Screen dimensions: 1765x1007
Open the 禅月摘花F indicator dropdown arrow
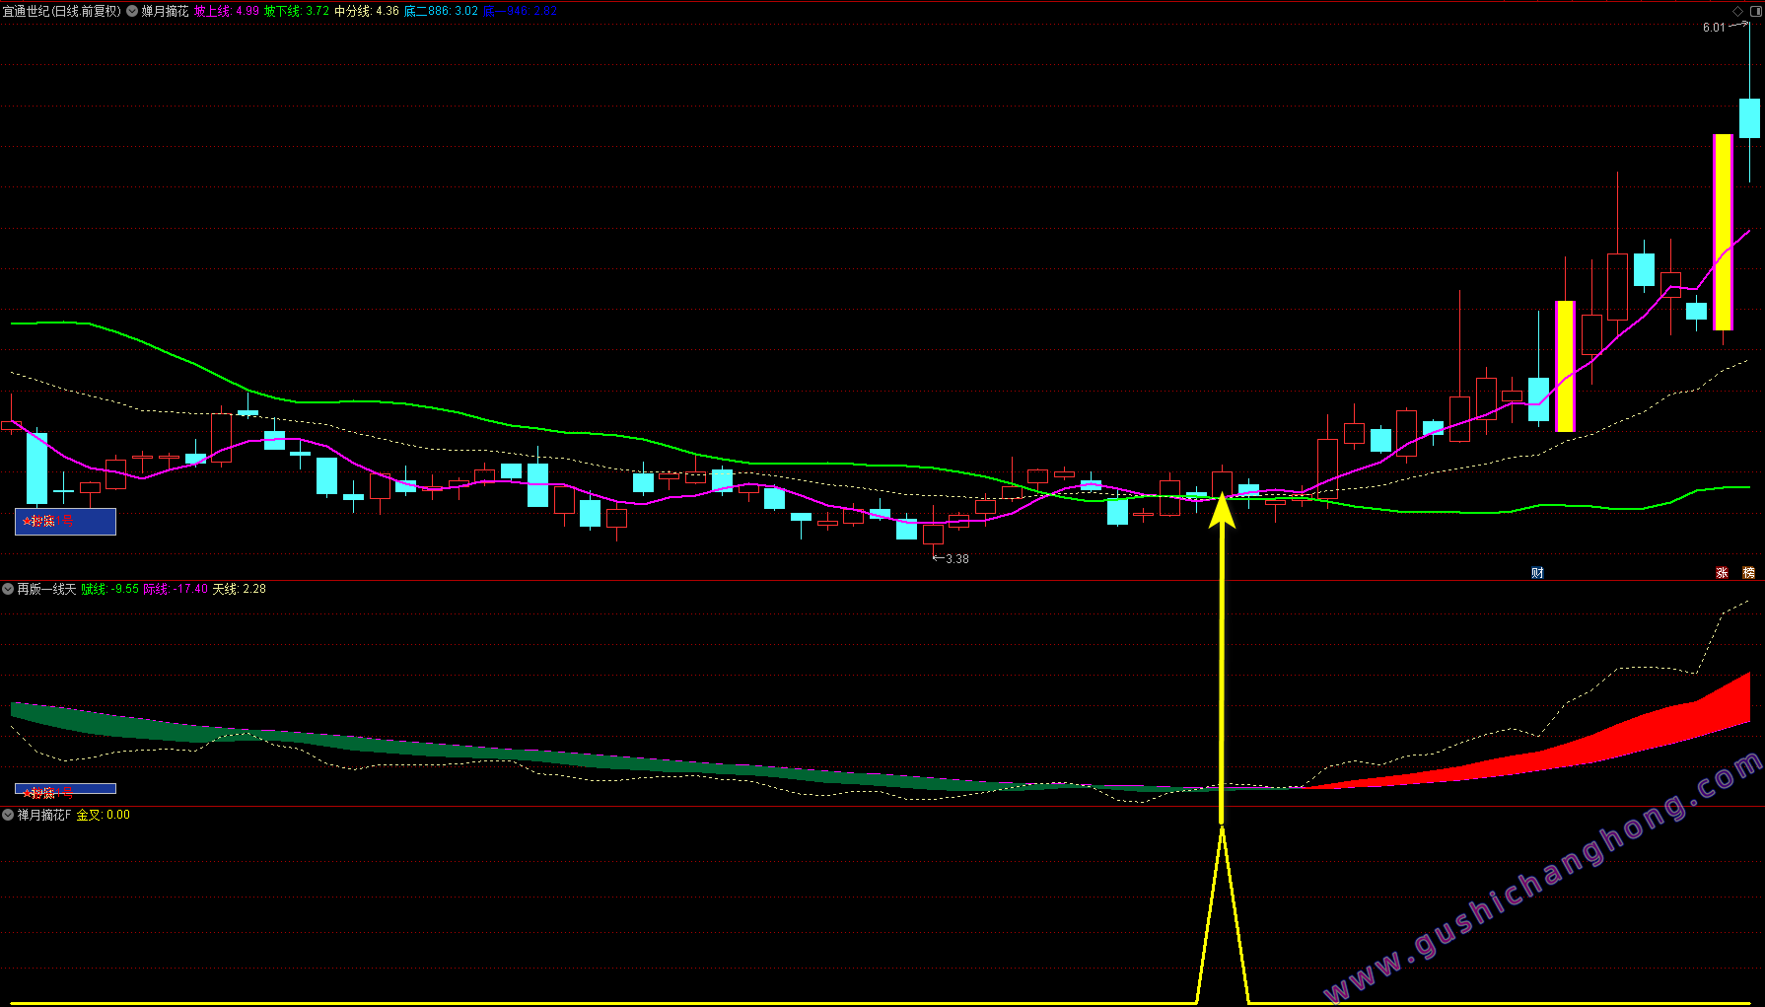8,815
